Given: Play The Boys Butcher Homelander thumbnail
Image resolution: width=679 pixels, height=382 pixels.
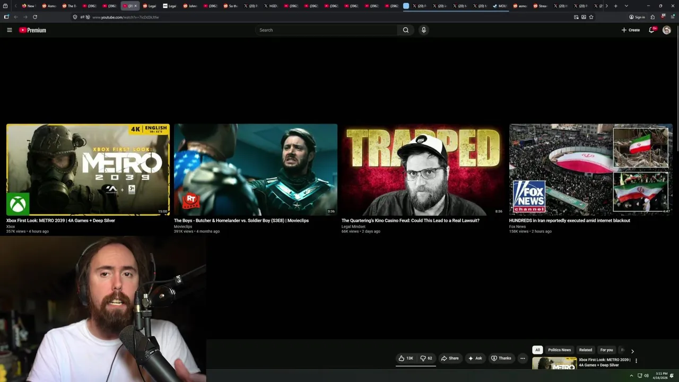Looking at the screenshot, I should 256,170.
